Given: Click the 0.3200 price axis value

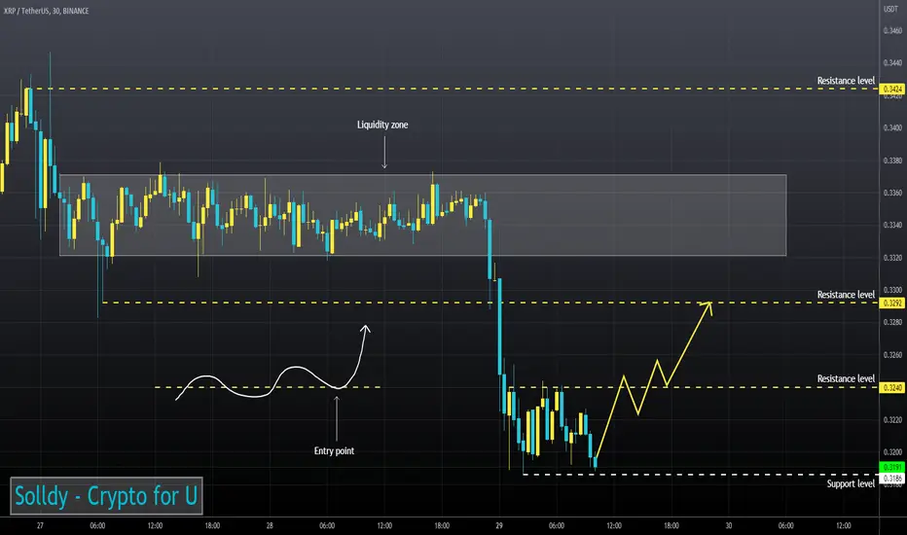Looking at the screenshot, I should point(892,452).
